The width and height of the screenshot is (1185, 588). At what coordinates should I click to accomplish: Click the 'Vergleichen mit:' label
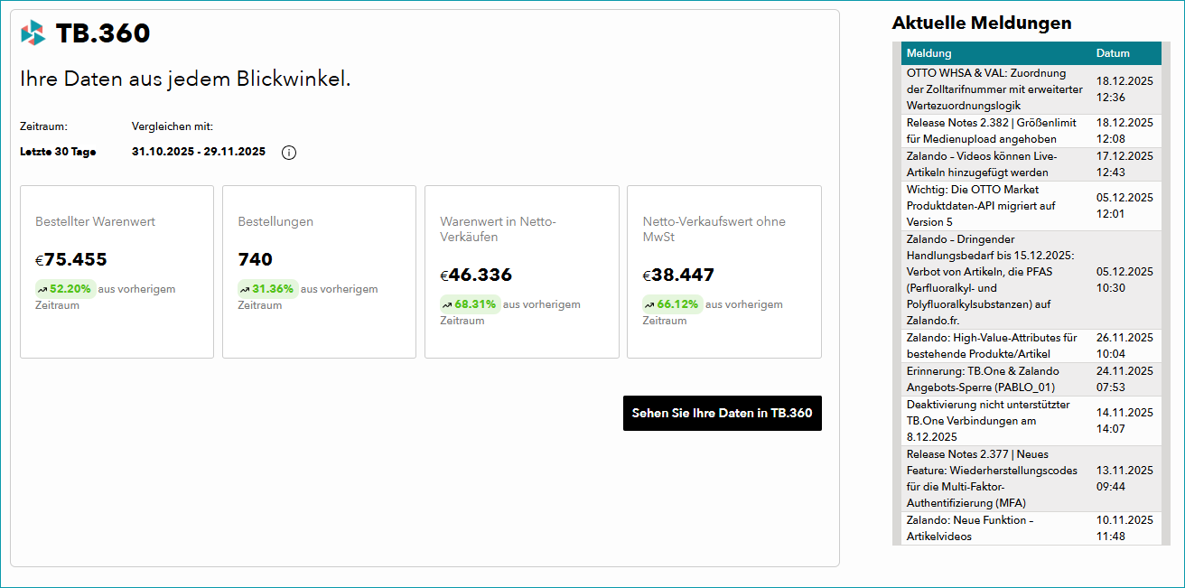[173, 126]
